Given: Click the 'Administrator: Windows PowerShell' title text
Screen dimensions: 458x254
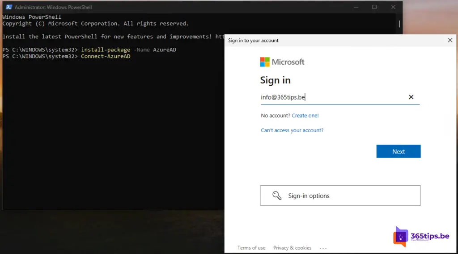Looking at the screenshot, I should [x=53, y=7].
